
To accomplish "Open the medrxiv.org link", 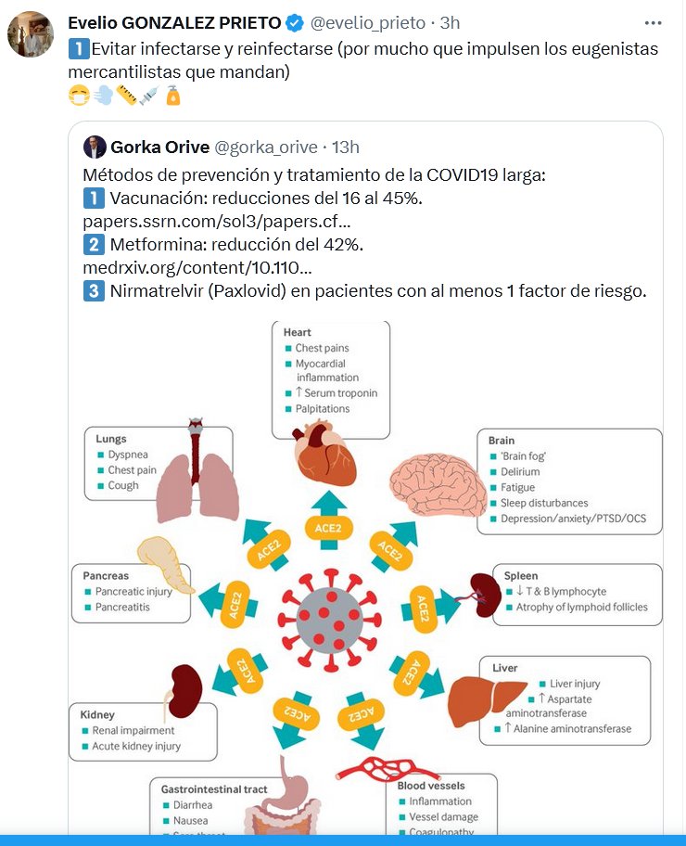I will coord(197,268).
